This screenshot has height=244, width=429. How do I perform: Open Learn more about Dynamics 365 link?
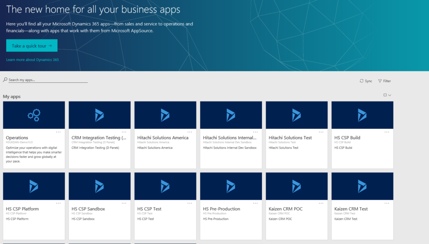tap(32, 60)
